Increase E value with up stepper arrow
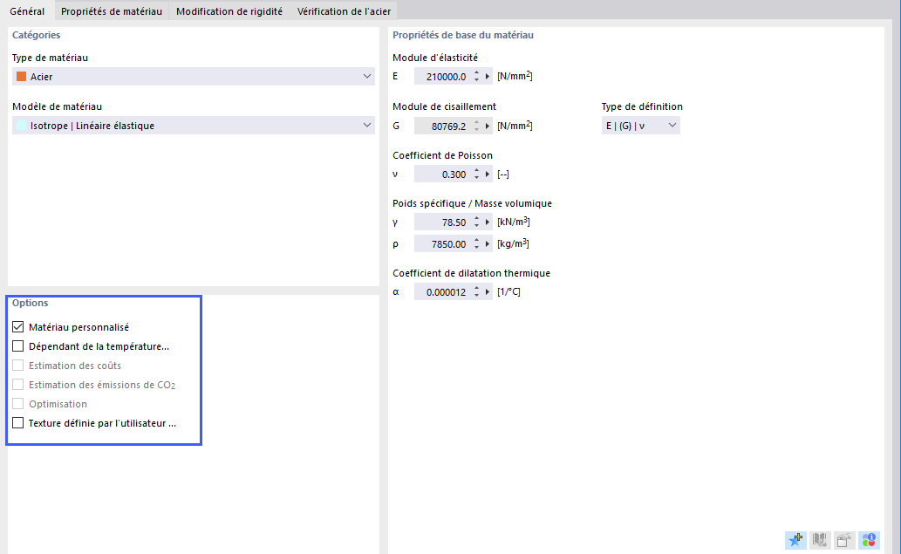901x554 pixels. click(x=478, y=73)
